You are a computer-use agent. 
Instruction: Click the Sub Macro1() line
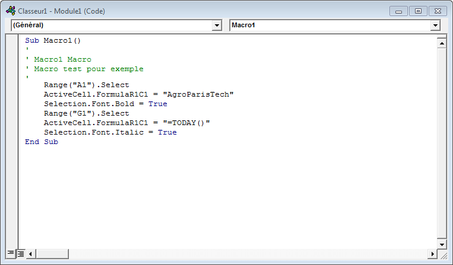tap(53, 40)
